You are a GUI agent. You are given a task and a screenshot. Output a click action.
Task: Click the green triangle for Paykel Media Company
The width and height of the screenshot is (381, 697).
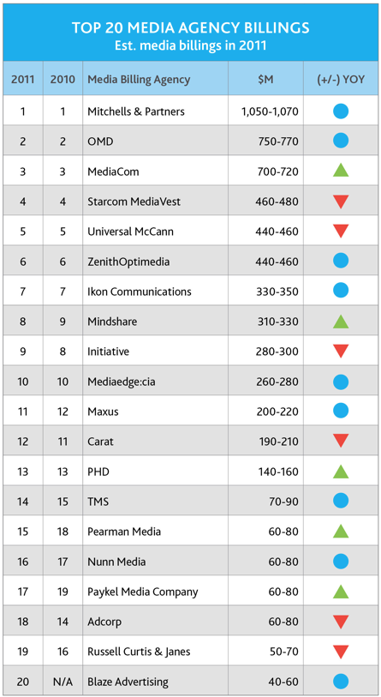tap(341, 592)
